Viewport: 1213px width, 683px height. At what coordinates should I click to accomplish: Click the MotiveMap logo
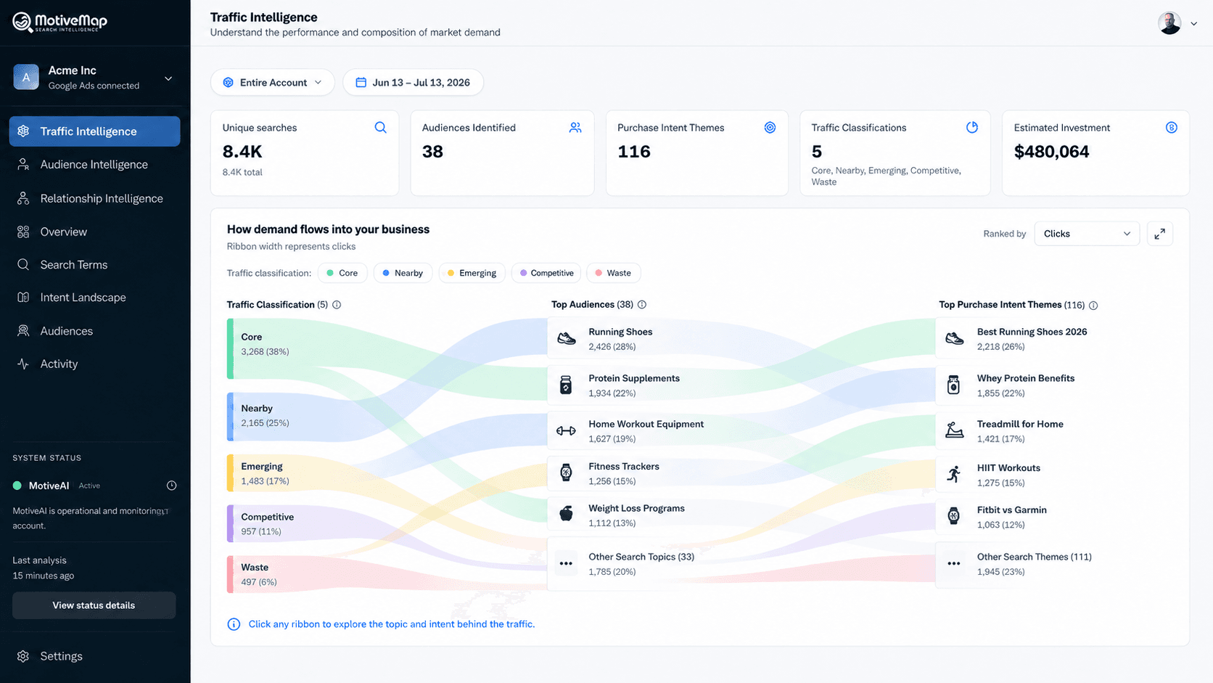pyautogui.click(x=59, y=23)
